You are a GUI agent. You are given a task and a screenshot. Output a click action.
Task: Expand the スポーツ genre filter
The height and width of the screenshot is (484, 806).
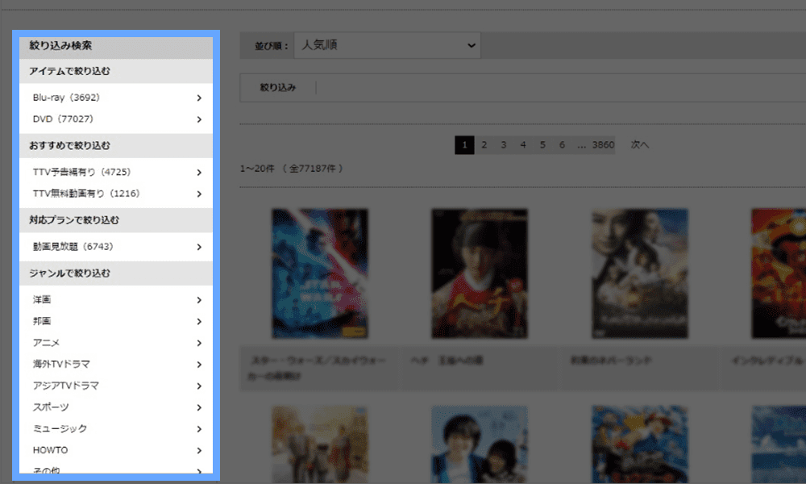click(198, 407)
